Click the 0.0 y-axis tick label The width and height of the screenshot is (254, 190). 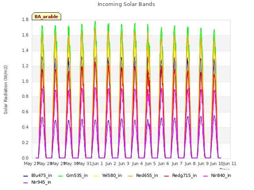pos(25,158)
